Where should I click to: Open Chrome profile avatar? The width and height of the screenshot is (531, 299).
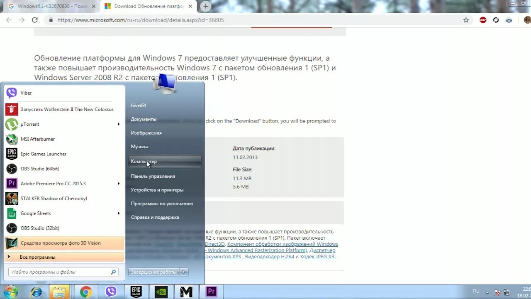tap(527, 20)
